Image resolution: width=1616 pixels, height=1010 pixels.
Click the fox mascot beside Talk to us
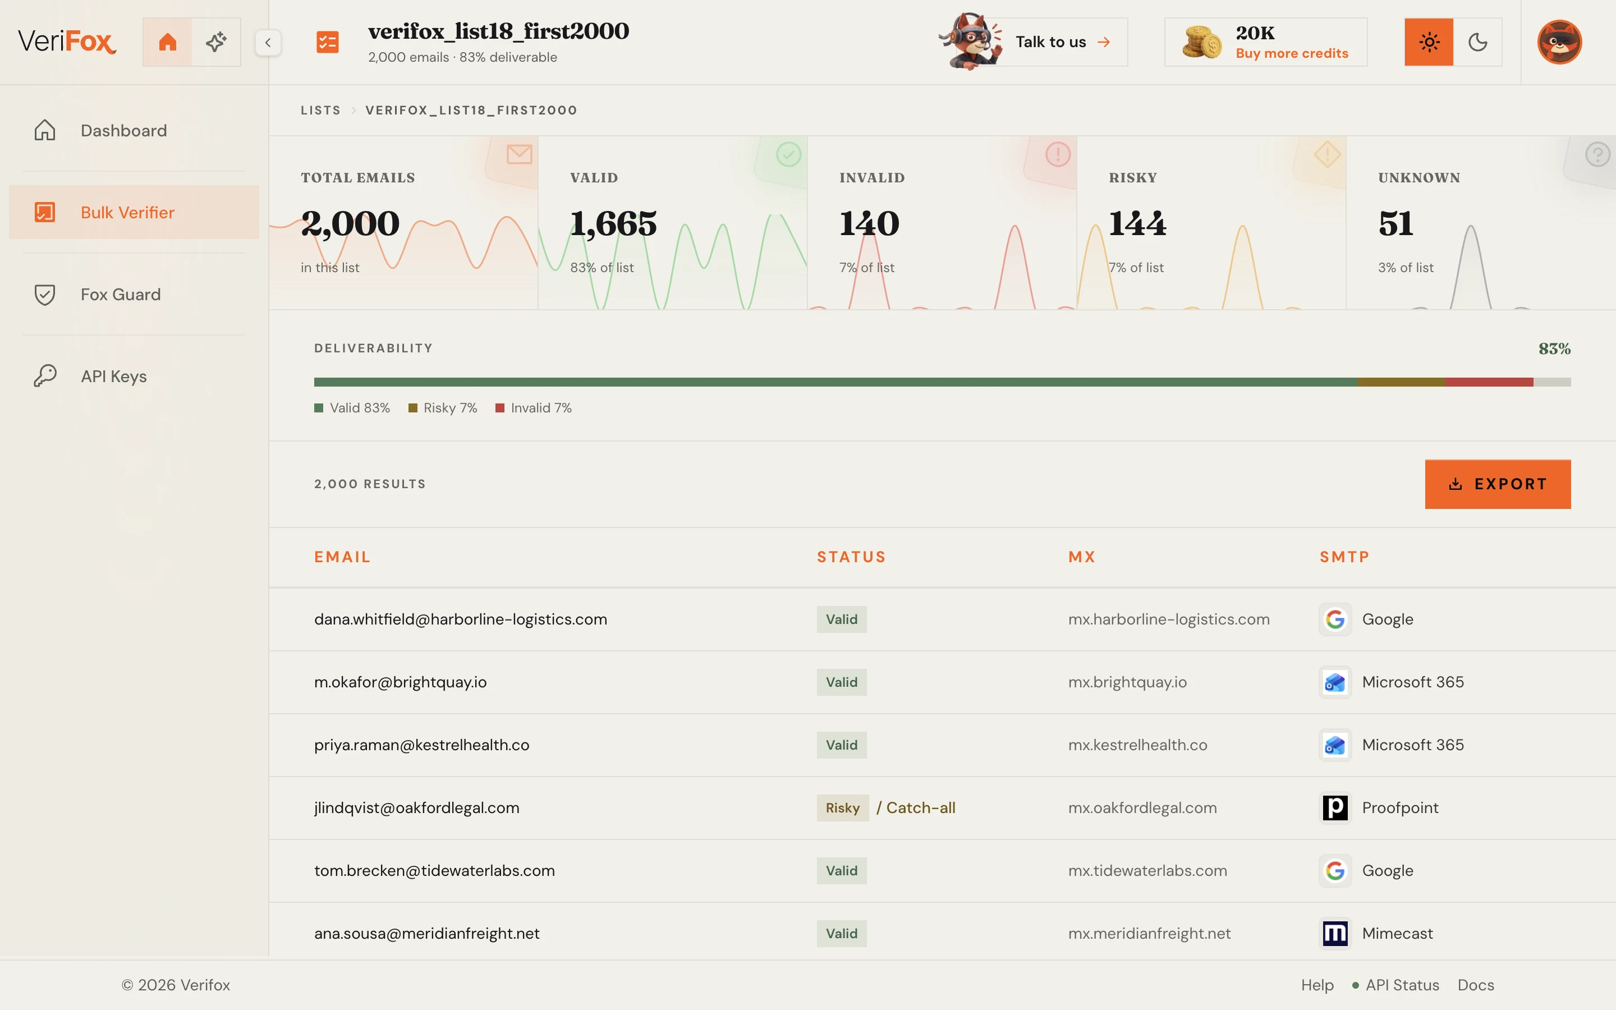click(x=970, y=42)
